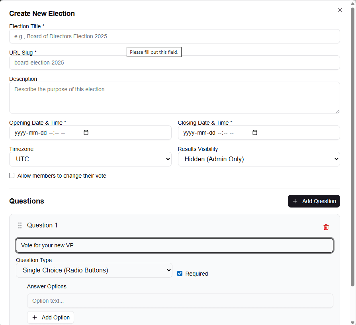Dismiss the dialog with the X icon
This screenshot has width=356, height=325.
pos(340,10)
